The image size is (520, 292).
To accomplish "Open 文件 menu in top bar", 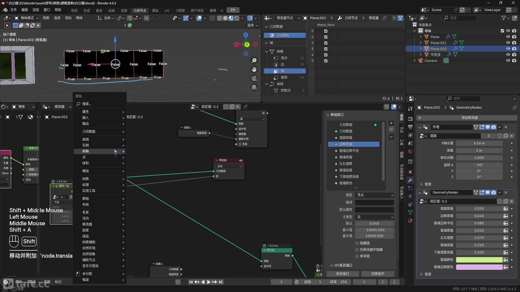I will (x=14, y=10).
